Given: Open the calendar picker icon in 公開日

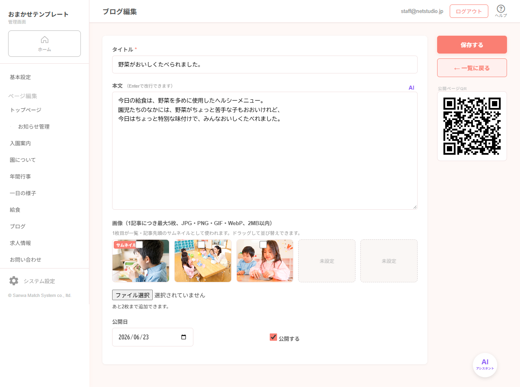Looking at the screenshot, I should [184, 337].
